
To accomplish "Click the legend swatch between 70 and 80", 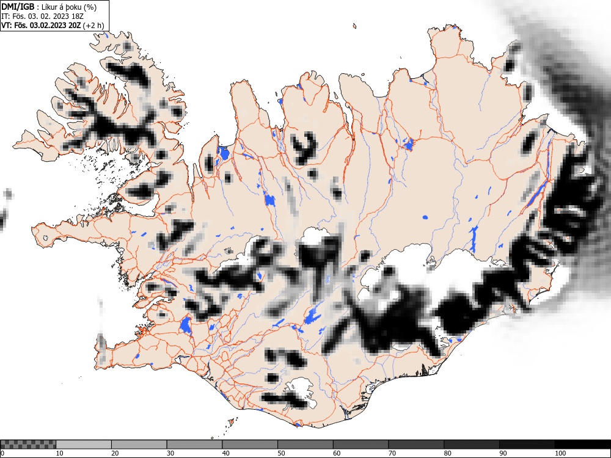I will point(415,445).
